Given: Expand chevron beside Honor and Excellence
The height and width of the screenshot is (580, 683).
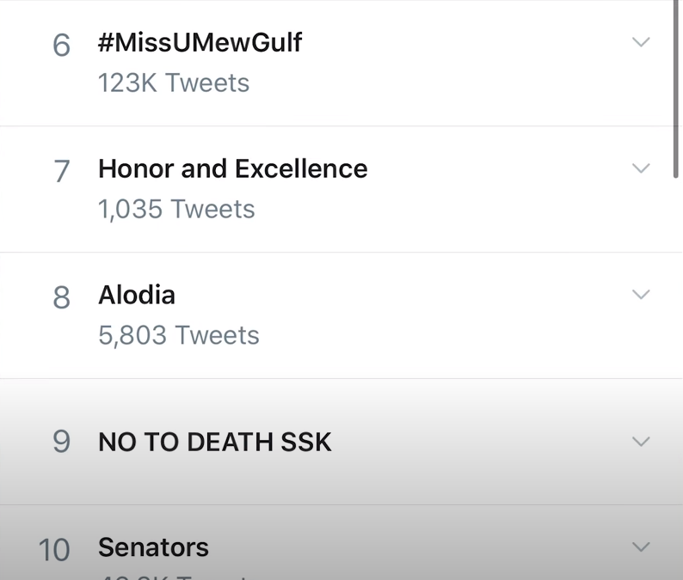Looking at the screenshot, I should tap(641, 168).
